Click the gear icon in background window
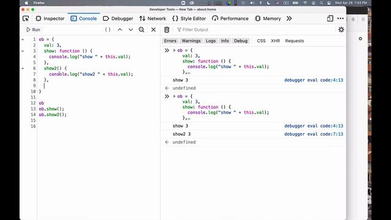391x220 pixels. tap(360, 38)
